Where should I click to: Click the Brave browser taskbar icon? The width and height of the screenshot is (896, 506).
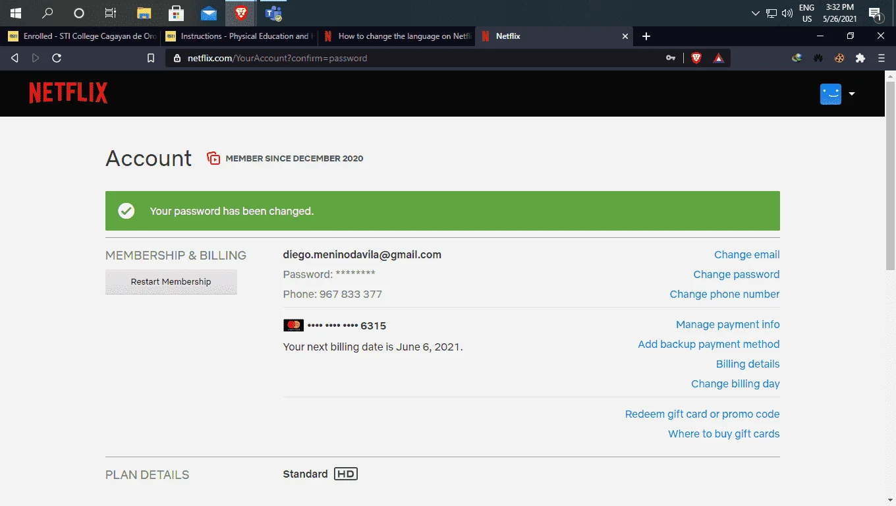click(x=241, y=13)
